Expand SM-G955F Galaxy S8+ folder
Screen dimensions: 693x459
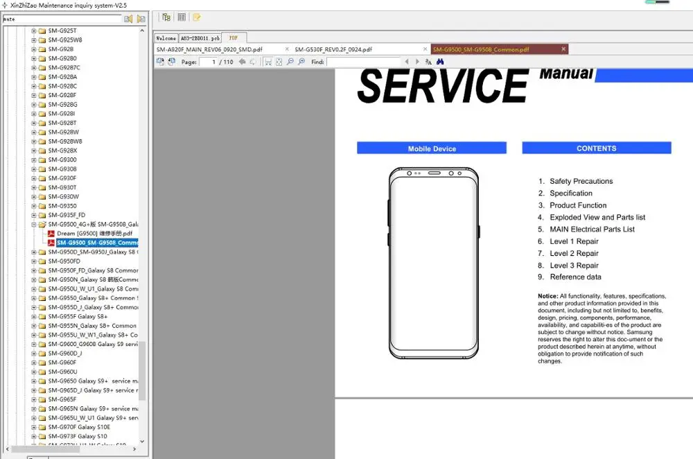pos(33,317)
